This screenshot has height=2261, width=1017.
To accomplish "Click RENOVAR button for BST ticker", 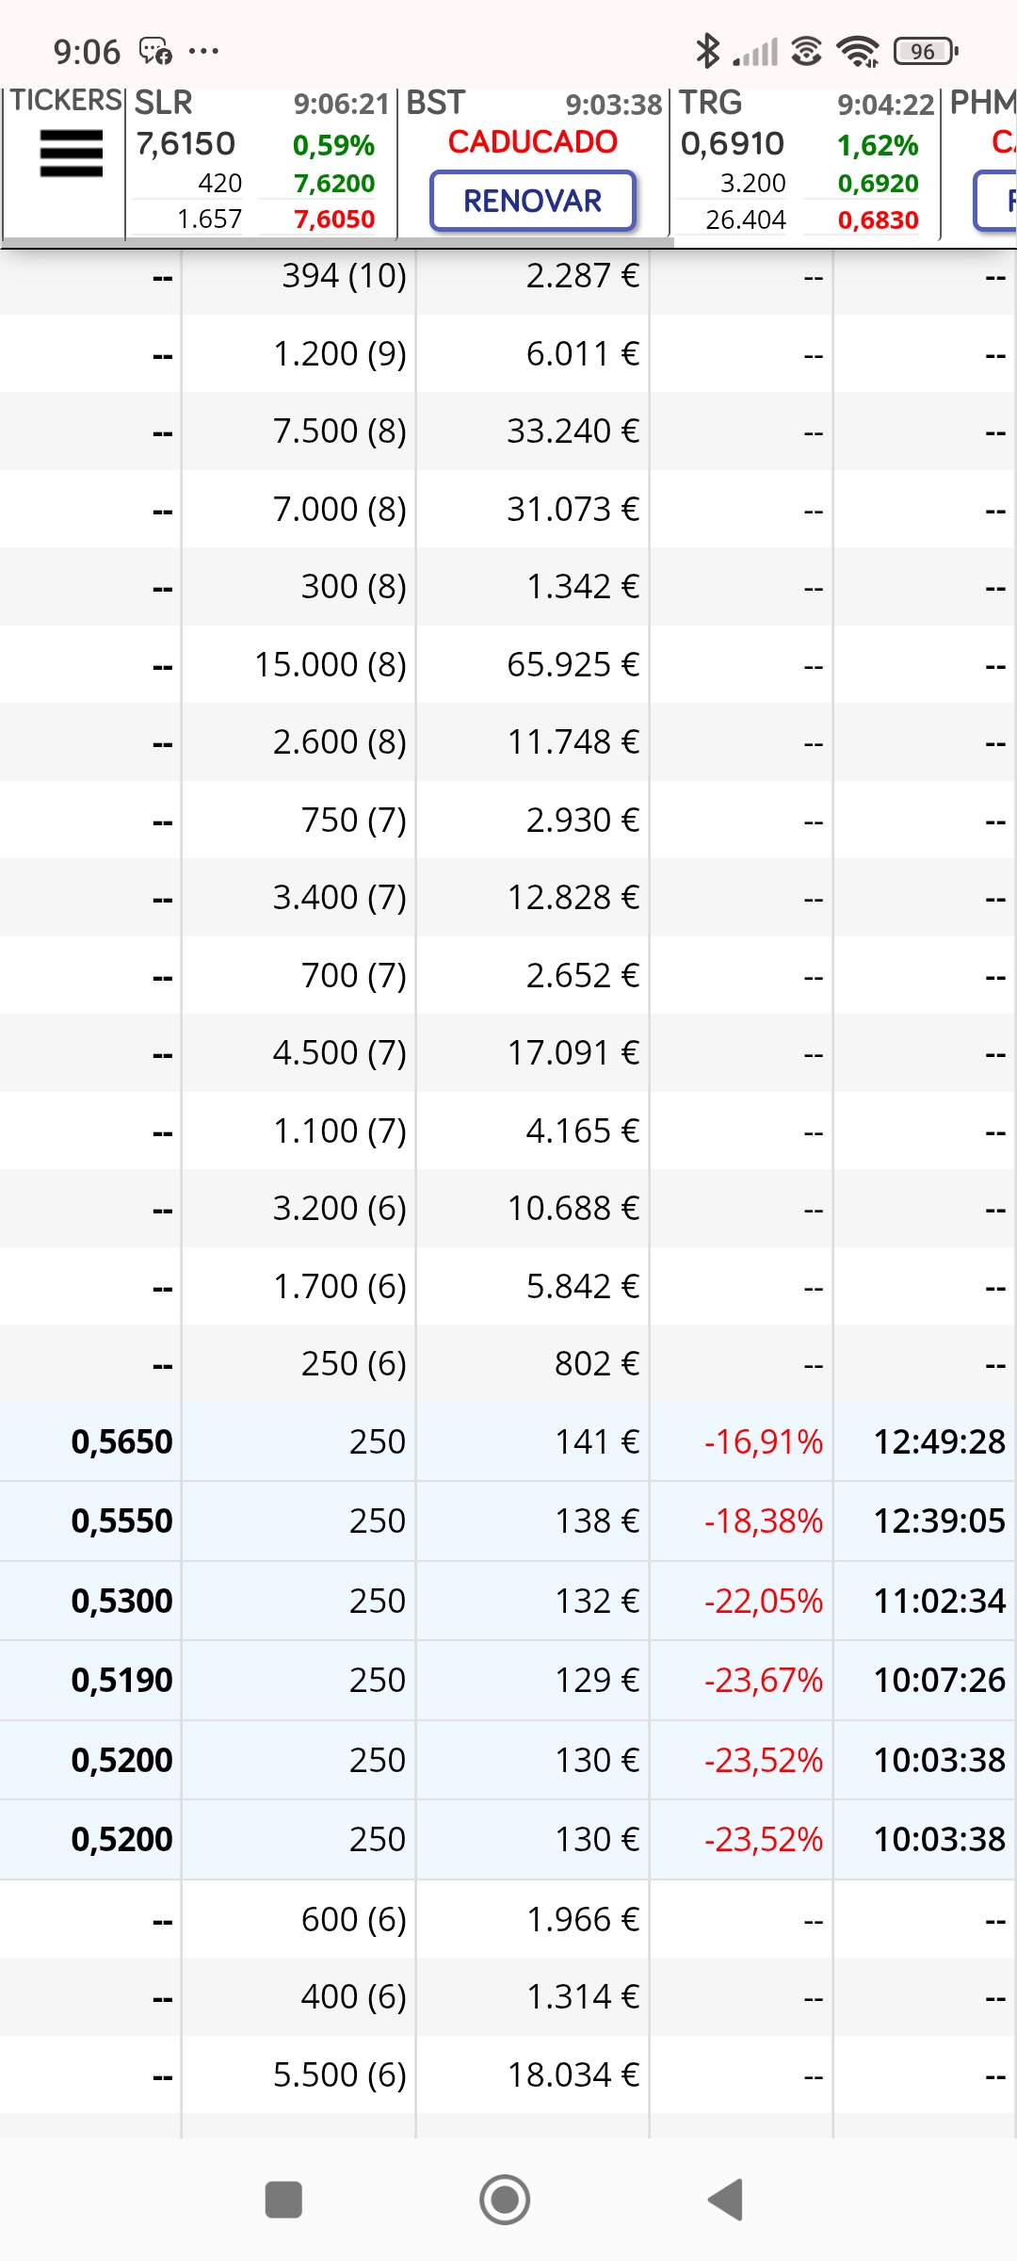I will pos(533,201).
